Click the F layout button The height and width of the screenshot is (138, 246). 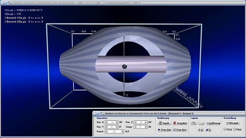tap(194, 123)
